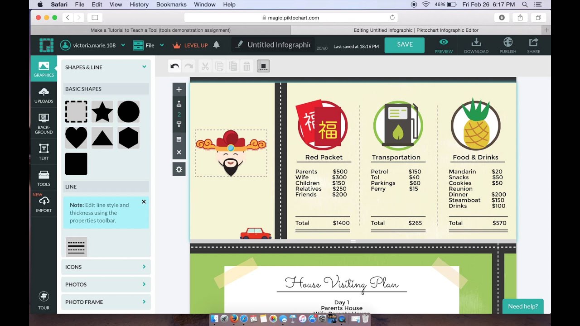Collapse the Shapes & Line section
The image size is (580, 326).
pos(106,67)
